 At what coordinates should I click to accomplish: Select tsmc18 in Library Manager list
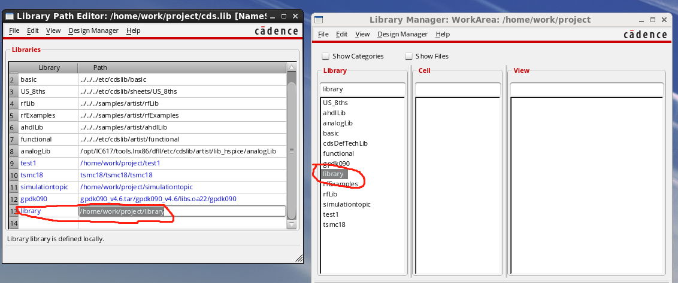click(334, 224)
